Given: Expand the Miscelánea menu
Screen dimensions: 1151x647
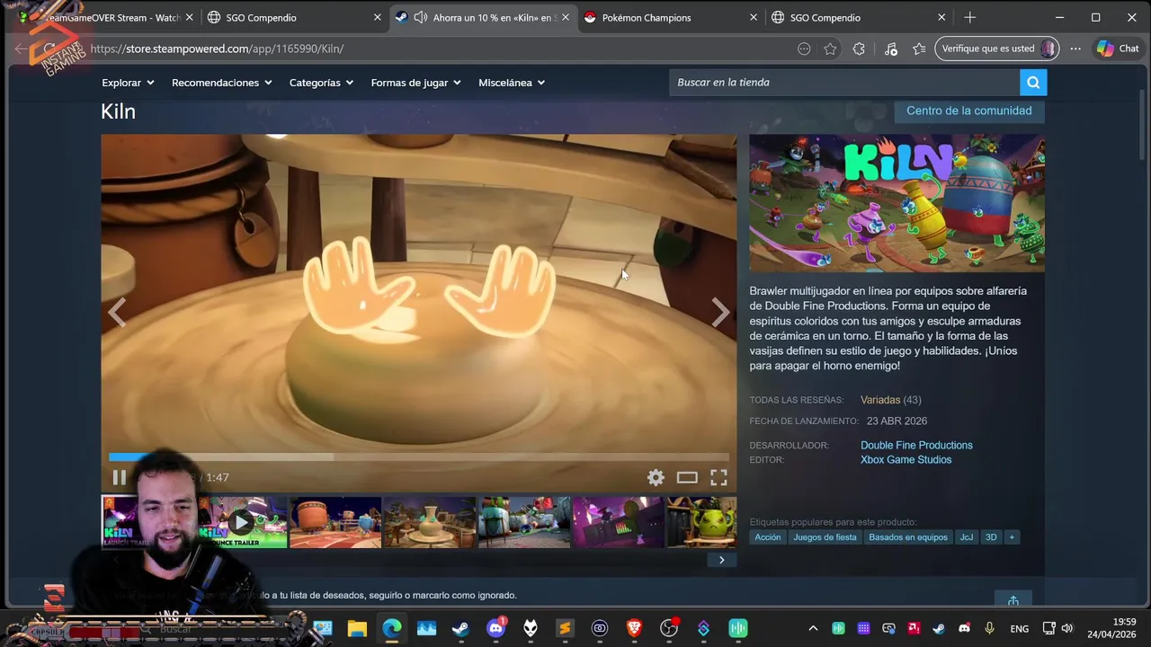Looking at the screenshot, I should tap(512, 83).
